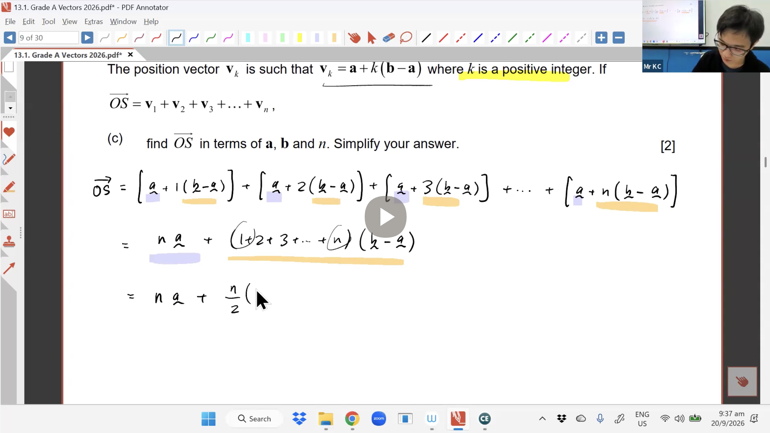Go to previous page arrow
The height and width of the screenshot is (433, 770).
(x=10, y=38)
